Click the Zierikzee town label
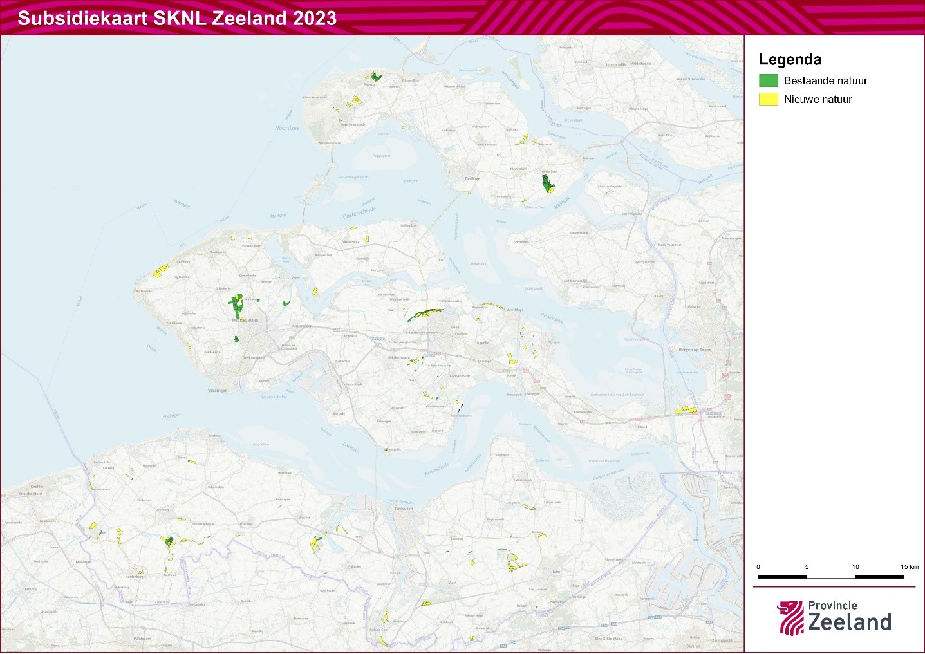The height and width of the screenshot is (654, 925). coord(472,178)
